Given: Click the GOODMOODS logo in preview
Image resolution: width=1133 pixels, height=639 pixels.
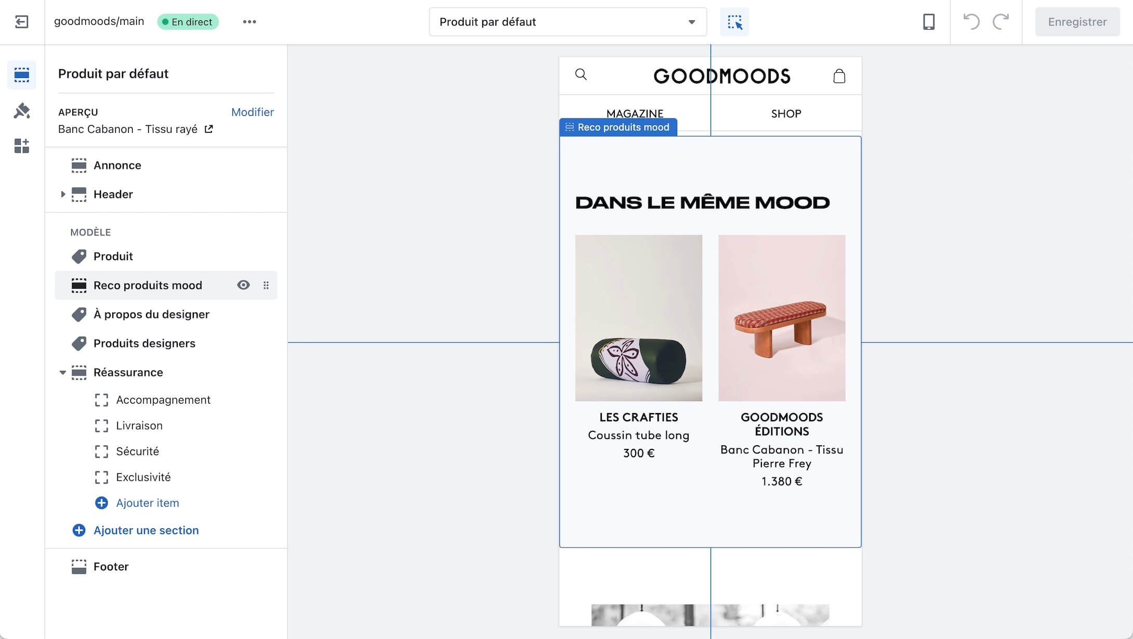Looking at the screenshot, I should 722,76.
